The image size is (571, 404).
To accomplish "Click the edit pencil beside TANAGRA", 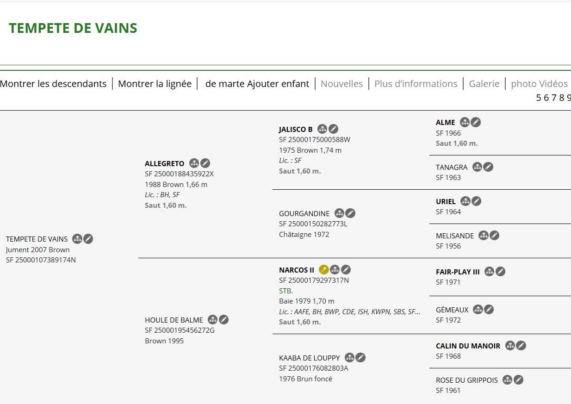I will [488, 167].
